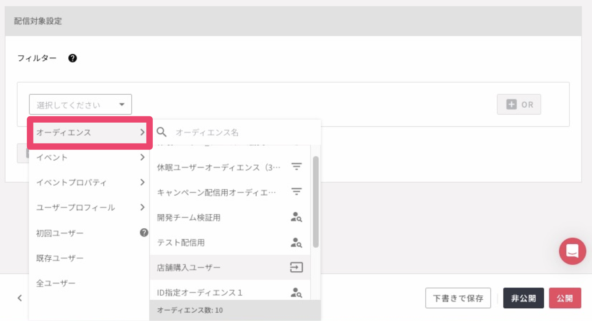Expand the オーディエンス submenu chevron
The height and width of the screenshot is (321, 592).
pyautogui.click(x=142, y=133)
